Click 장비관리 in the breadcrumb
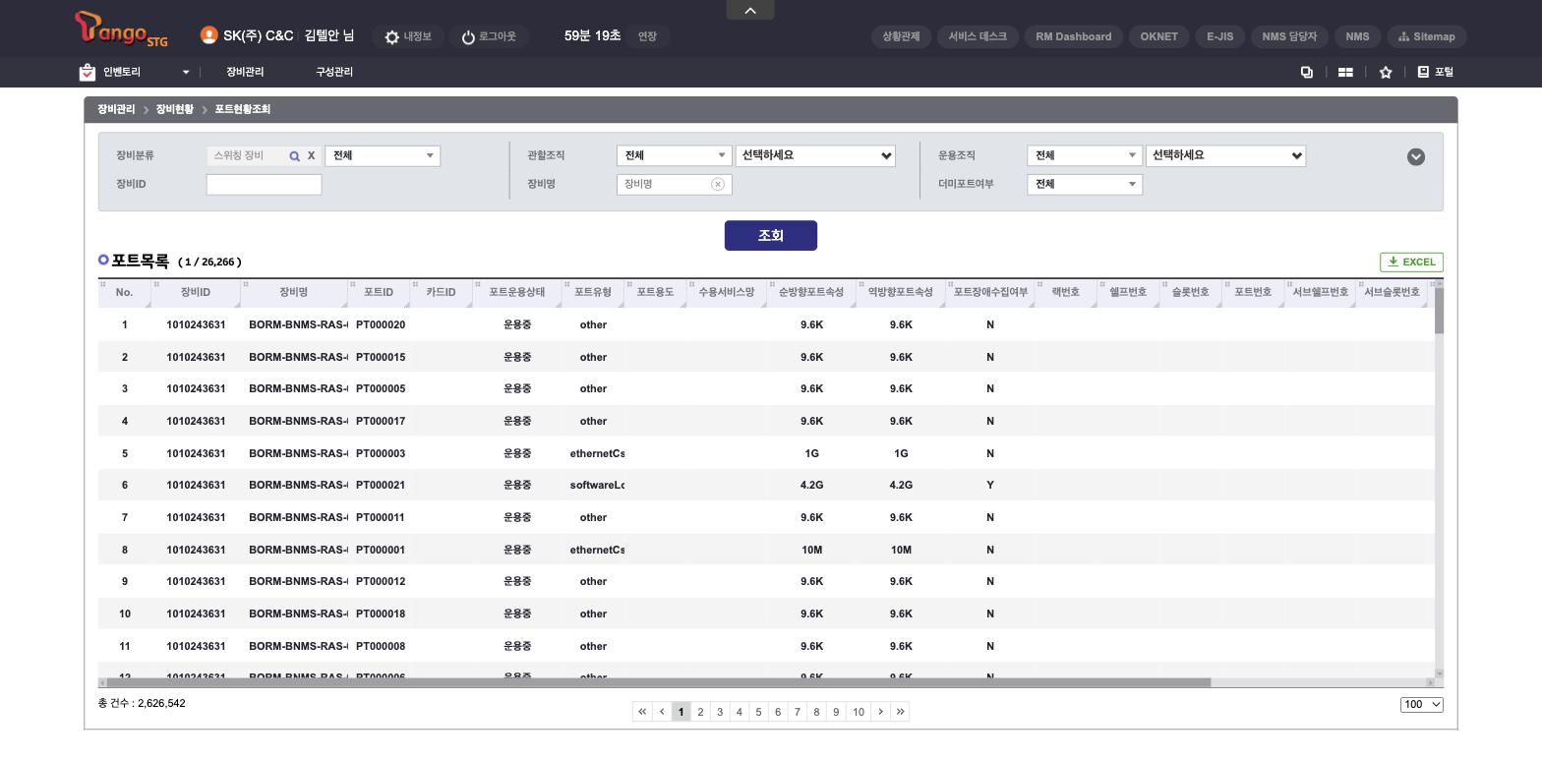Viewport: 1542px width, 759px height. tap(116, 109)
